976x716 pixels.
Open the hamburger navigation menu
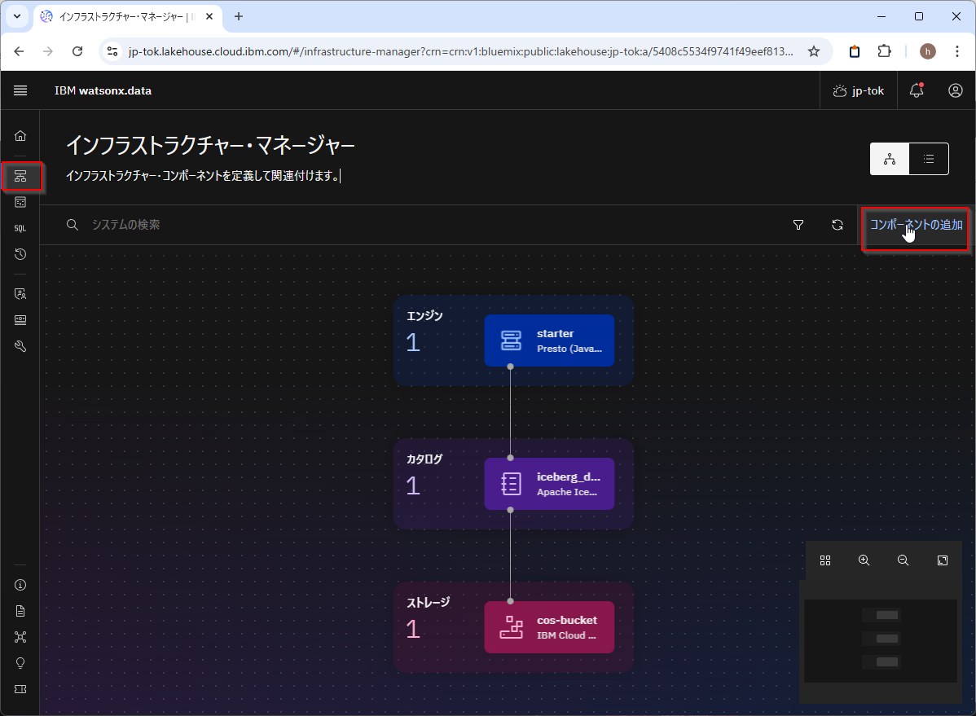pos(20,90)
